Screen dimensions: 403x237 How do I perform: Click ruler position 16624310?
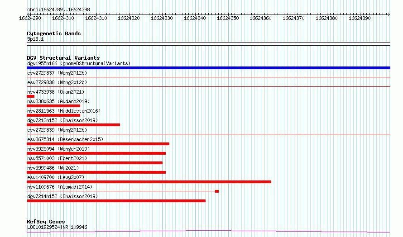click(x=96, y=18)
